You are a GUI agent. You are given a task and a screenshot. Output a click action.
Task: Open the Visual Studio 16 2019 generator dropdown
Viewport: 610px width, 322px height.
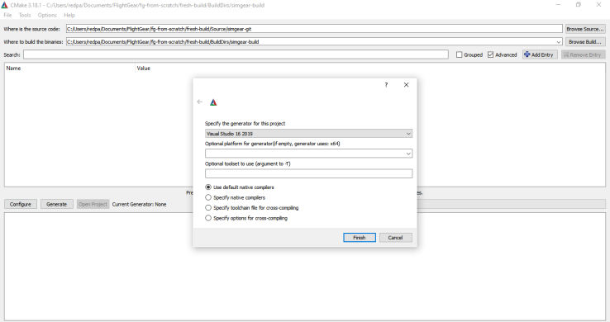pyautogui.click(x=308, y=134)
